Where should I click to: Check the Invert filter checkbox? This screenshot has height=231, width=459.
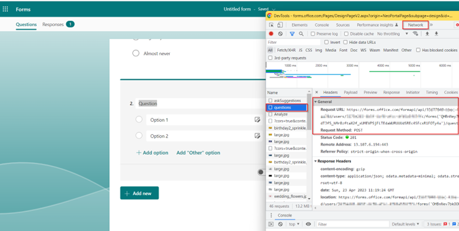pos(327,43)
